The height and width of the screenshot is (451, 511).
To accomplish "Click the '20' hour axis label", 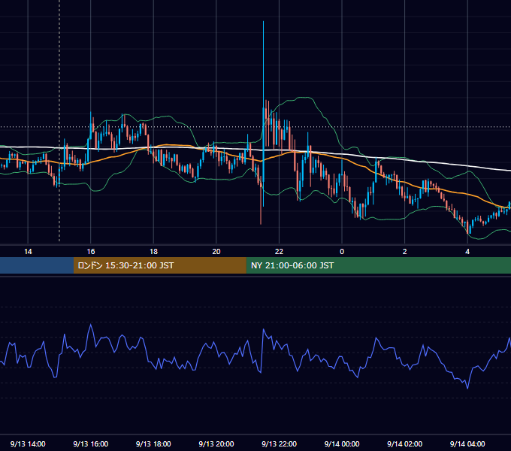I will pyautogui.click(x=216, y=252).
